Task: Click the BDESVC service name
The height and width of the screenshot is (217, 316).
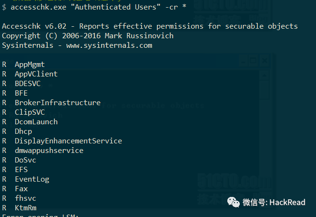Action: pos(28,84)
